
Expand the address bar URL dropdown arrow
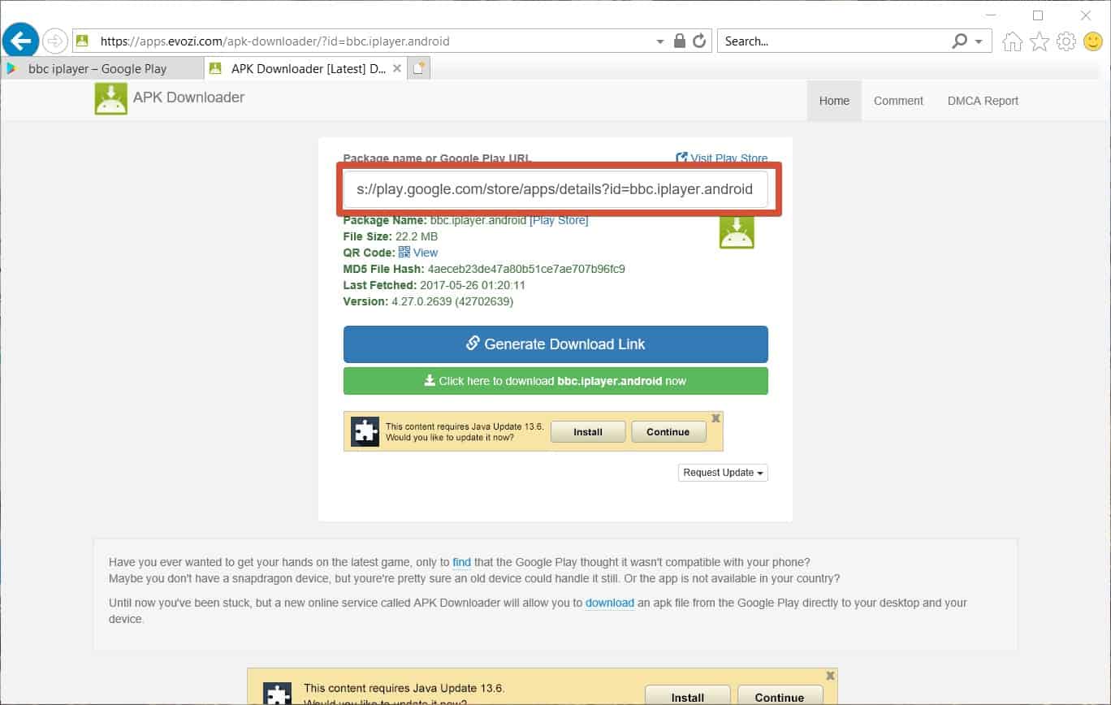[x=660, y=41]
